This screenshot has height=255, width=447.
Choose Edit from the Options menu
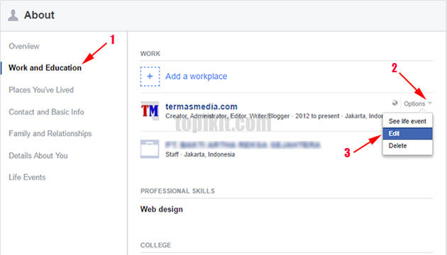pyautogui.click(x=407, y=133)
